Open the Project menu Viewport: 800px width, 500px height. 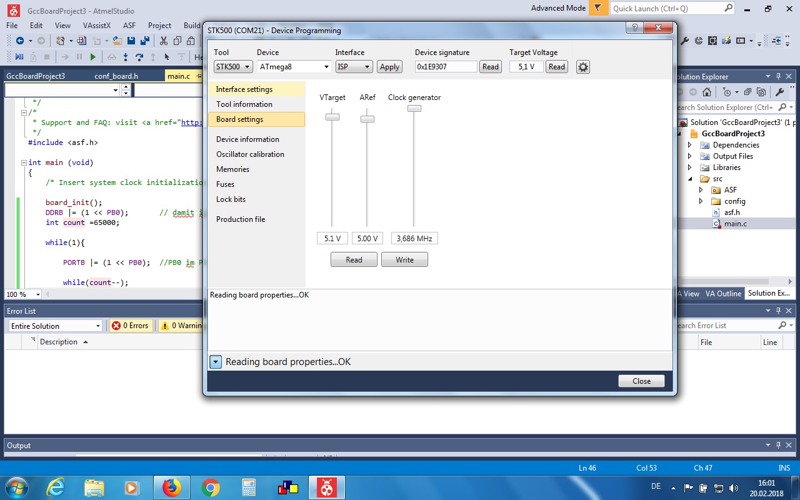click(159, 26)
